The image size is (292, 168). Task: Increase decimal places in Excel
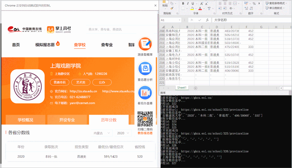(246, 8)
